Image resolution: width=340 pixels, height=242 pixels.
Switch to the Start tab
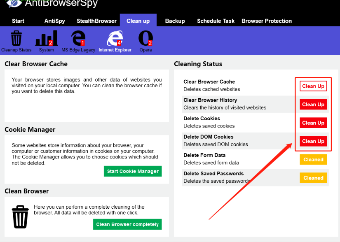pos(18,21)
